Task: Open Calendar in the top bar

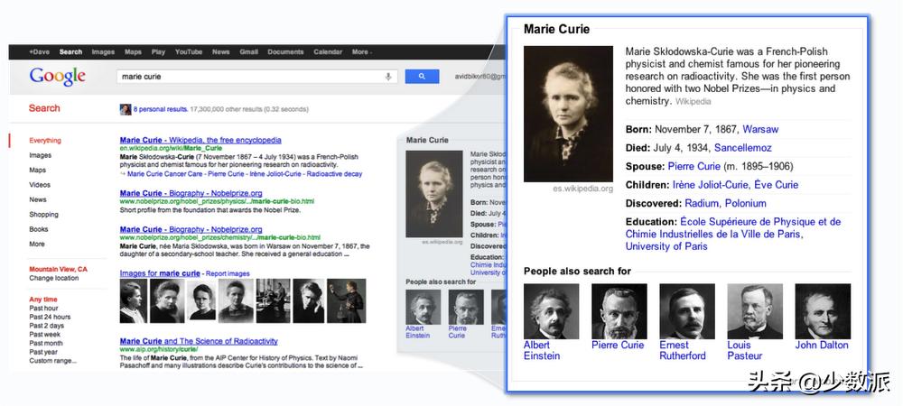Action: click(328, 51)
